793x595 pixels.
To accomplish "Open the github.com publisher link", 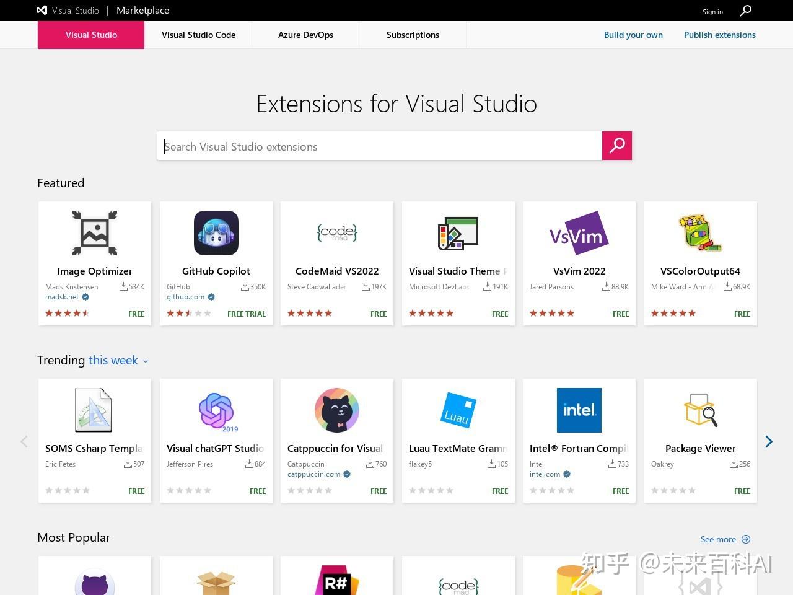I will point(185,297).
